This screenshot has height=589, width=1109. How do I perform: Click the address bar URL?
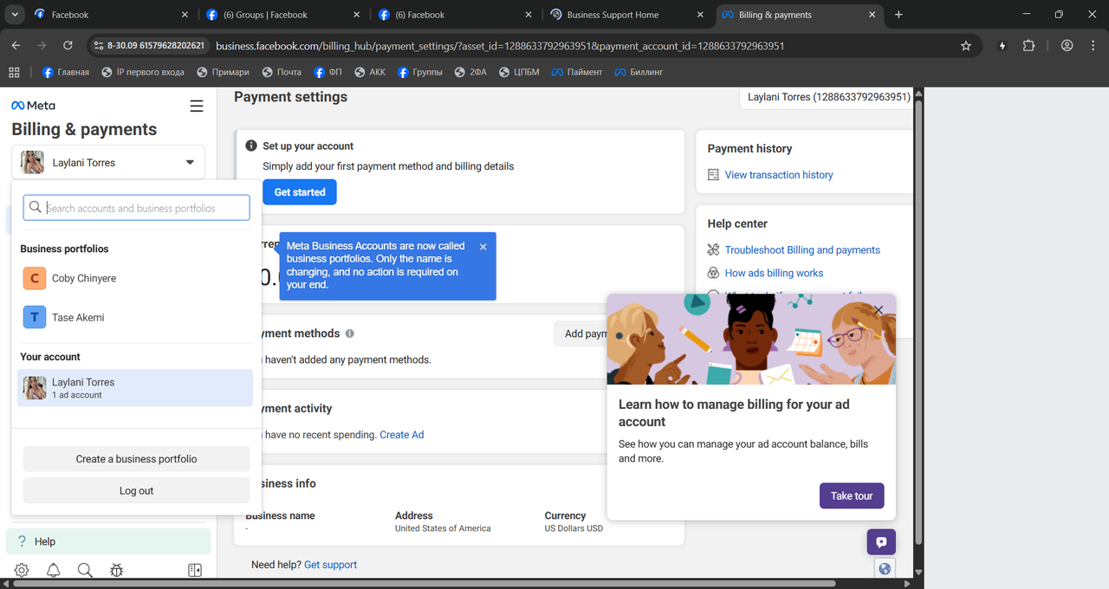[499, 46]
